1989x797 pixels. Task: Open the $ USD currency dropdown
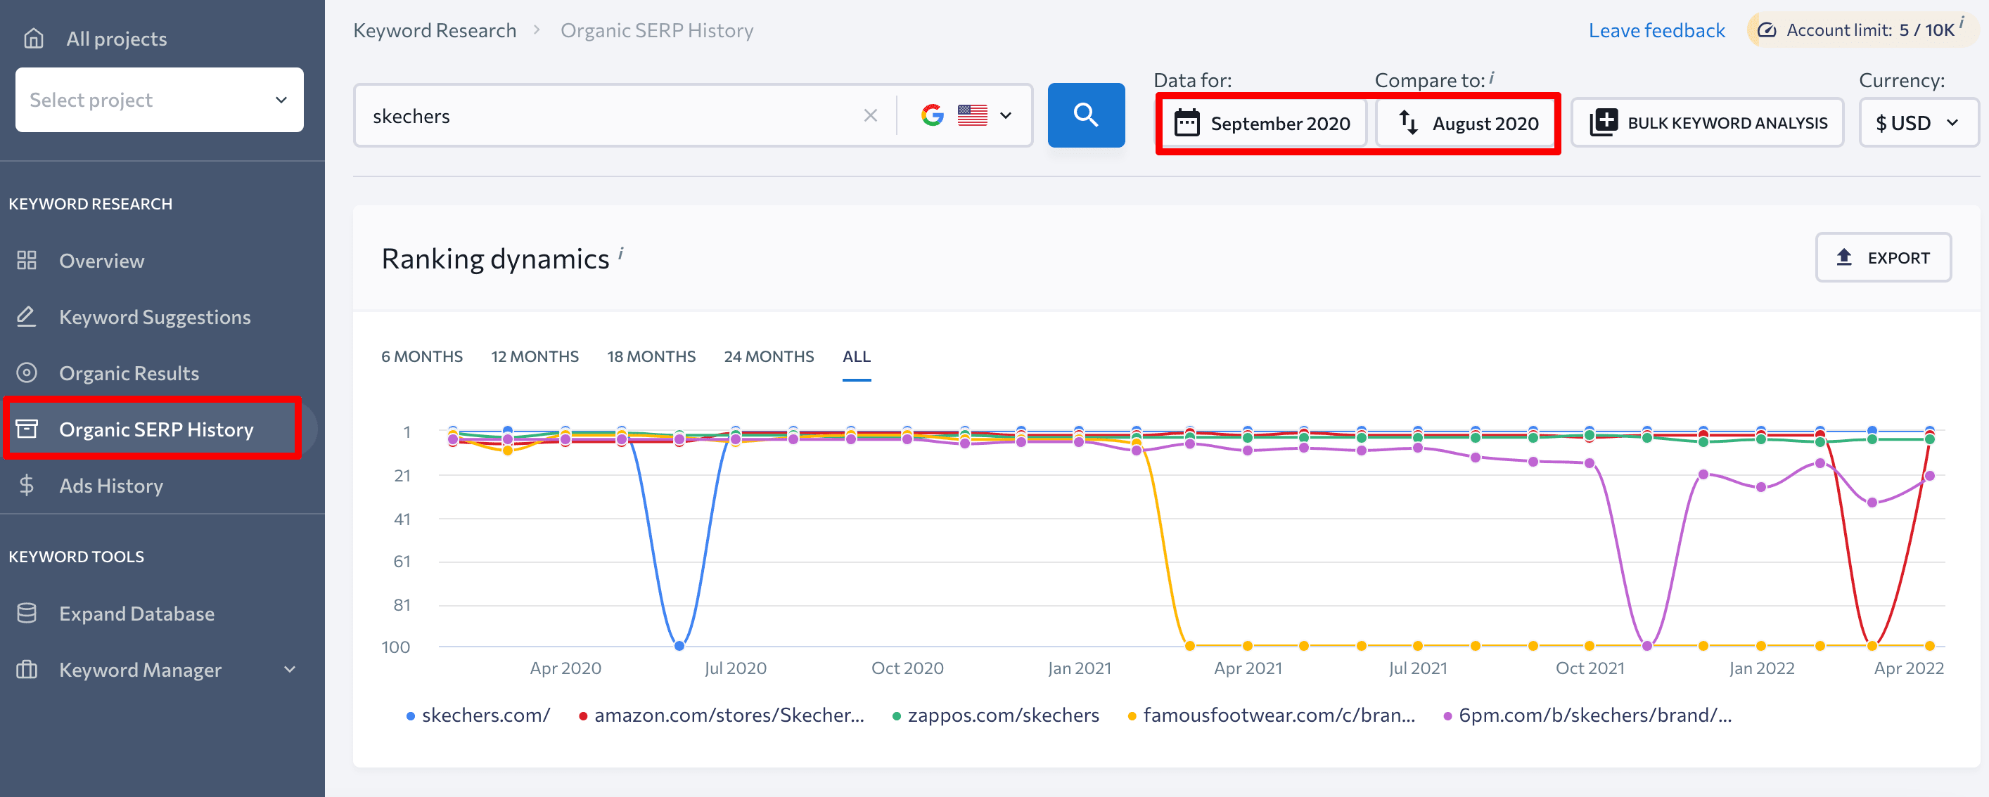point(1918,123)
